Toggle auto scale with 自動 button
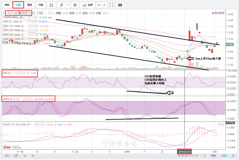Screen dimensions: 239x160 click(224, 156)
